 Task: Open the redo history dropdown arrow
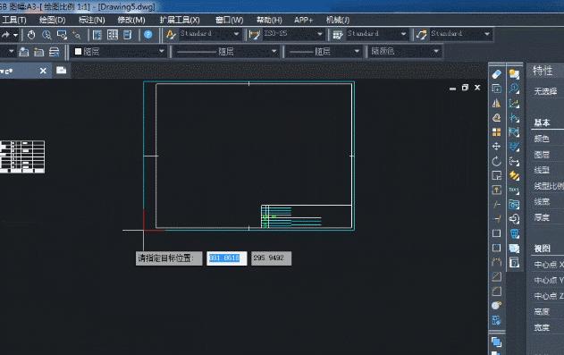pos(15,35)
